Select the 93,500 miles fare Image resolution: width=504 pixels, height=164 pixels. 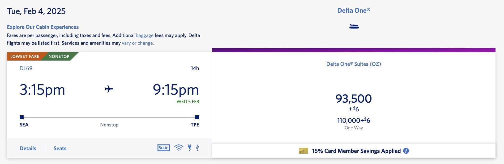pos(354,99)
